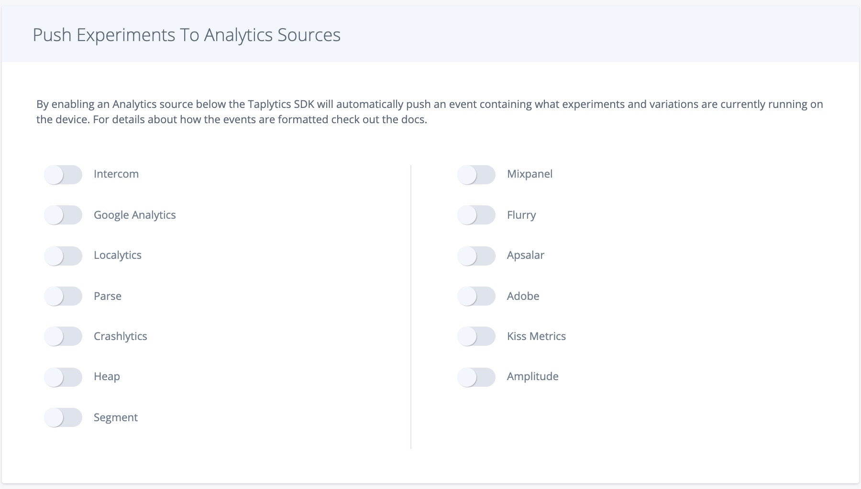Toggle the Flurry switch
This screenshot has height=489, width=861.
(476, 215)
